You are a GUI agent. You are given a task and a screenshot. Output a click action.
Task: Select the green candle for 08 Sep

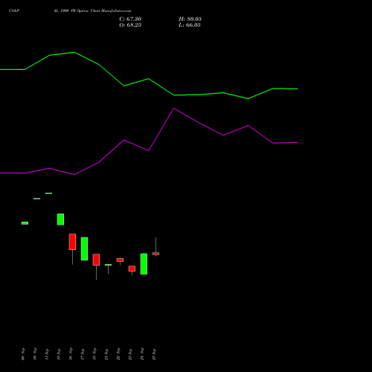coord(25,223)
